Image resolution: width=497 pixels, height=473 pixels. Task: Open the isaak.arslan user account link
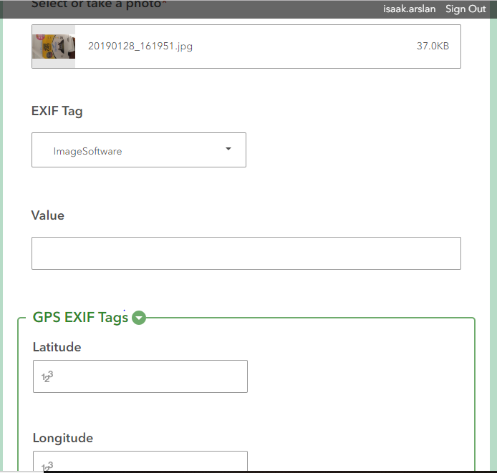pos(409,9)
